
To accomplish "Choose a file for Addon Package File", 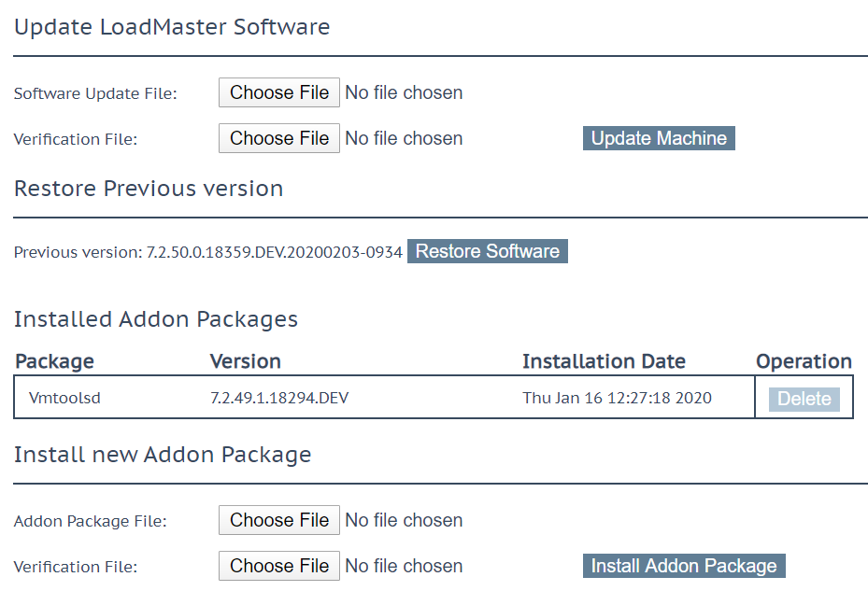I will tap(279, 520).
